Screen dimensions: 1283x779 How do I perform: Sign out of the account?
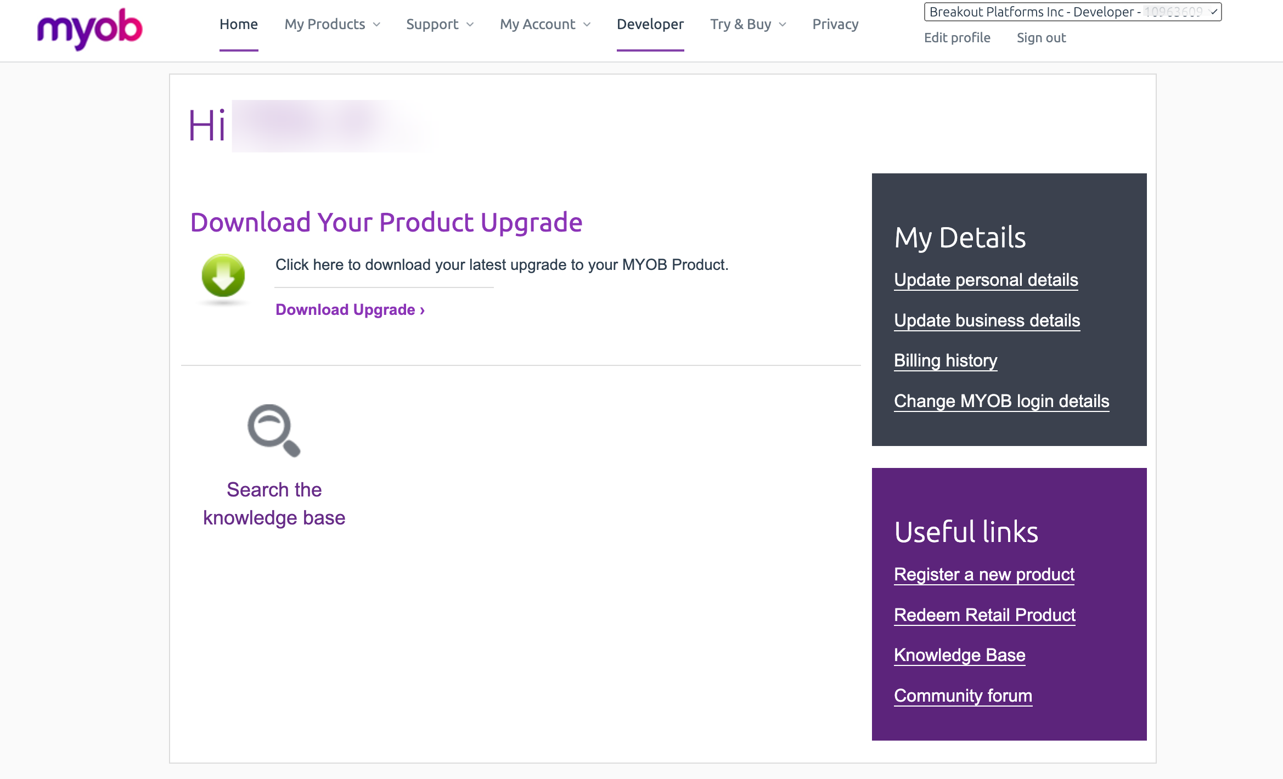(1041, 38)
